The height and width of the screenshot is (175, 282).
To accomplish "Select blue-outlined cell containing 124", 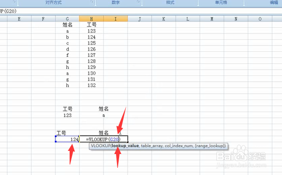I will pyautogui.click(x=67, y=139).
